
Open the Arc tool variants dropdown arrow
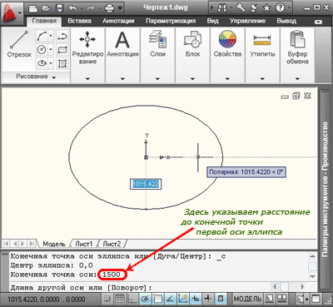pos(51,36)
